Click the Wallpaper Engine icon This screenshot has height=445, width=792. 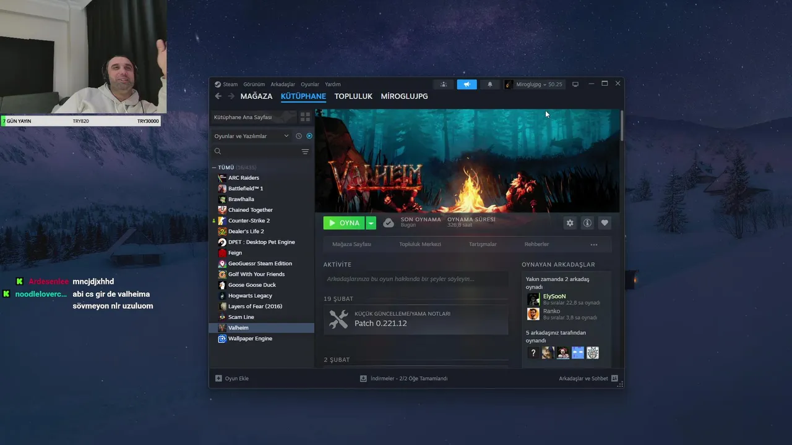(222, 339)
